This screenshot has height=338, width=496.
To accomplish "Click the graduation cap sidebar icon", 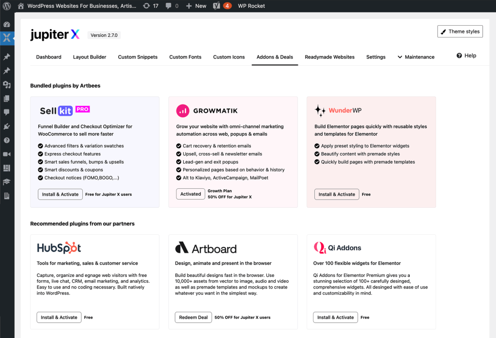I will 7,182.
